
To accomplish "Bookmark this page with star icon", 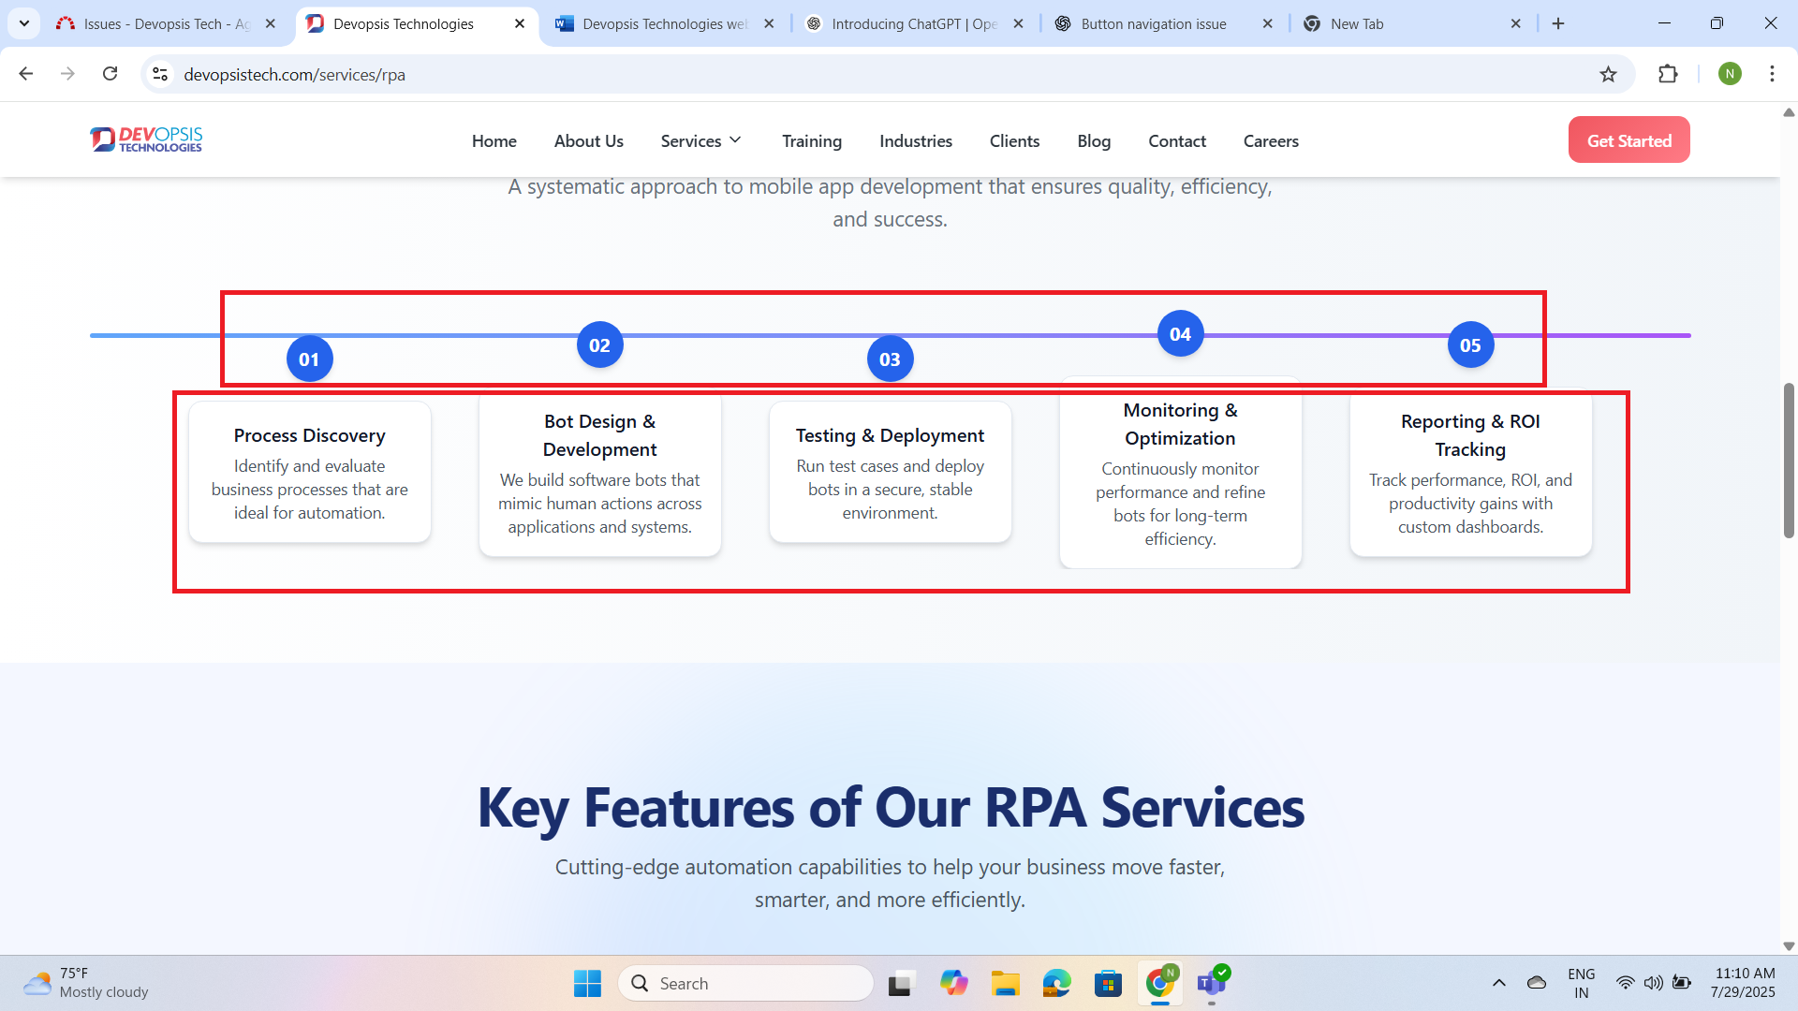I will point(1608,74).
